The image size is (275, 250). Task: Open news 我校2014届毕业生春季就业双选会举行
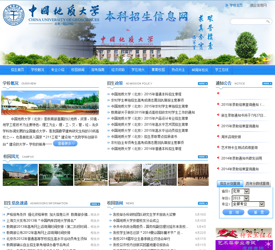pos(141,239)
